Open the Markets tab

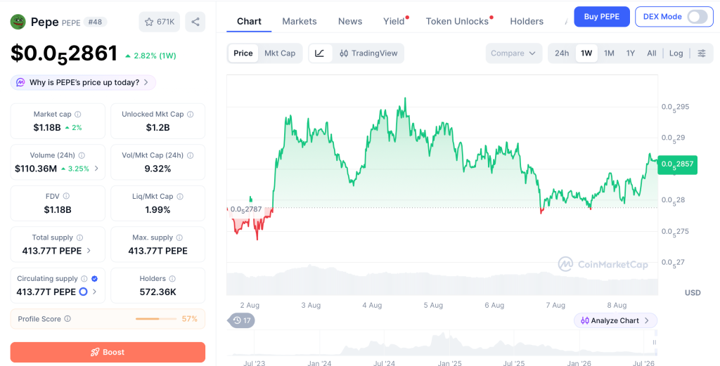tap(300, 21)
